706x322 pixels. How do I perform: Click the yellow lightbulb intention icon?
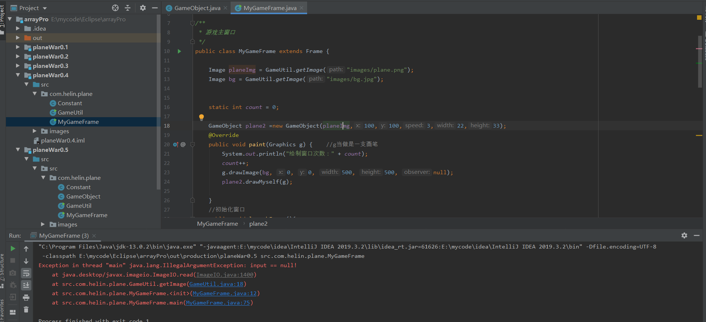coord(202,118)
